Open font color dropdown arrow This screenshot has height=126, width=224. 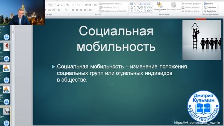[69, 10]
